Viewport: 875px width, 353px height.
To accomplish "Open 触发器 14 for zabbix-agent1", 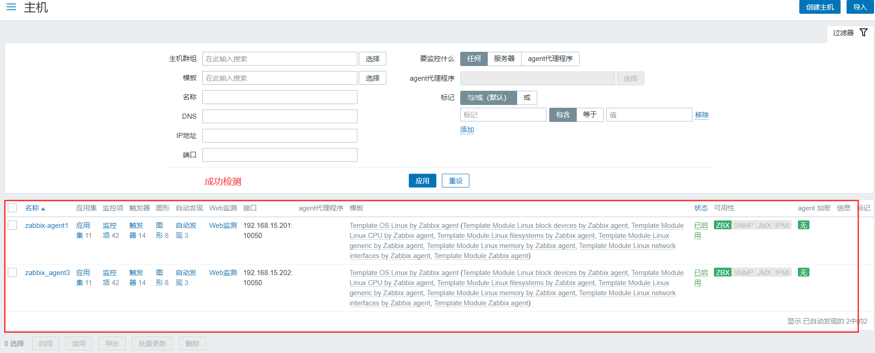I will (x=136, y=231).
